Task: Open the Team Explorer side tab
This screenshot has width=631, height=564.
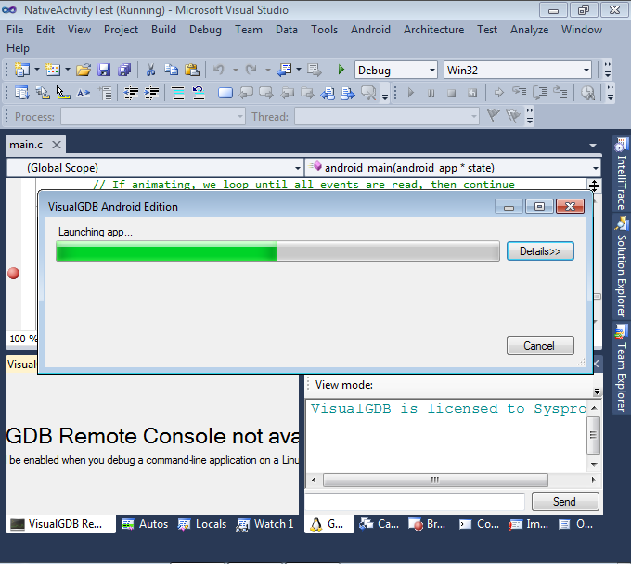Action: point(622,367)
